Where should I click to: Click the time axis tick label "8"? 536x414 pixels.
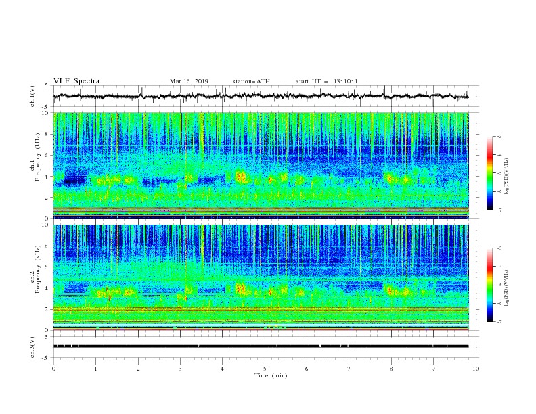(x=391, y=369)
